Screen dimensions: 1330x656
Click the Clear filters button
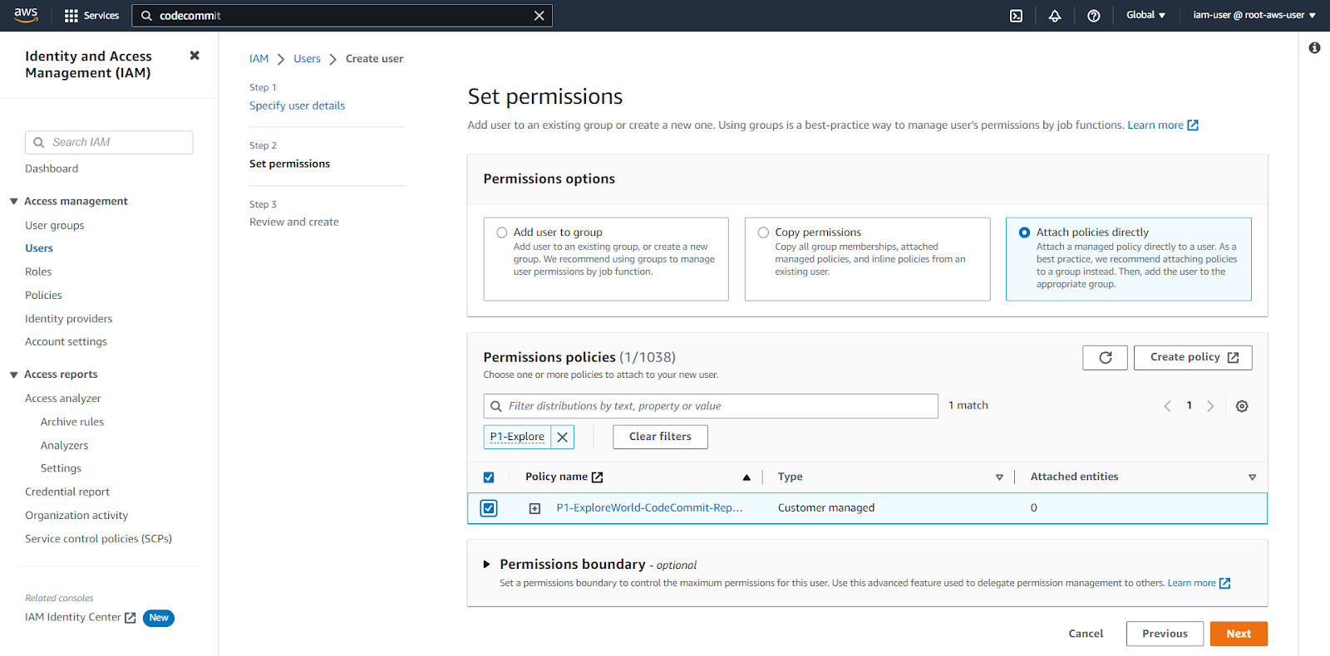(x=660, y=437)
